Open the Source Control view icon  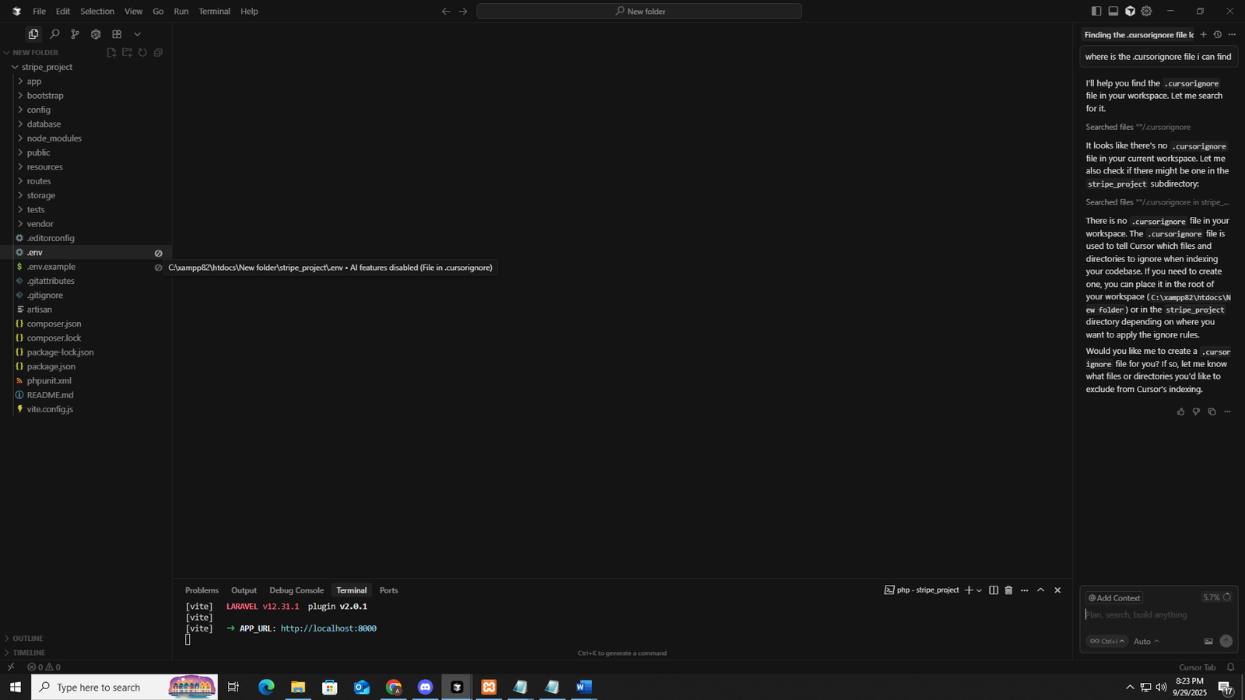pos(75,34)
